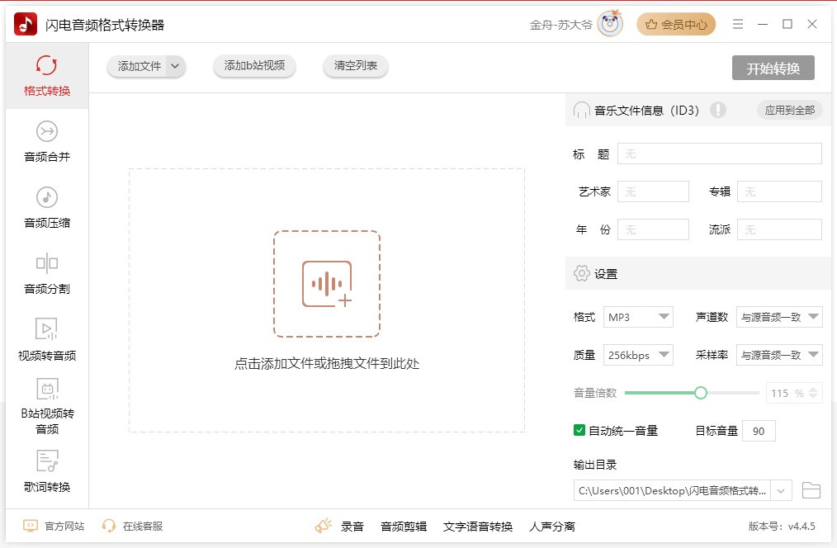Focus the 专辑 input field
Image resolution: width=837 pixels, height=548 pixels.
(779, 191)
